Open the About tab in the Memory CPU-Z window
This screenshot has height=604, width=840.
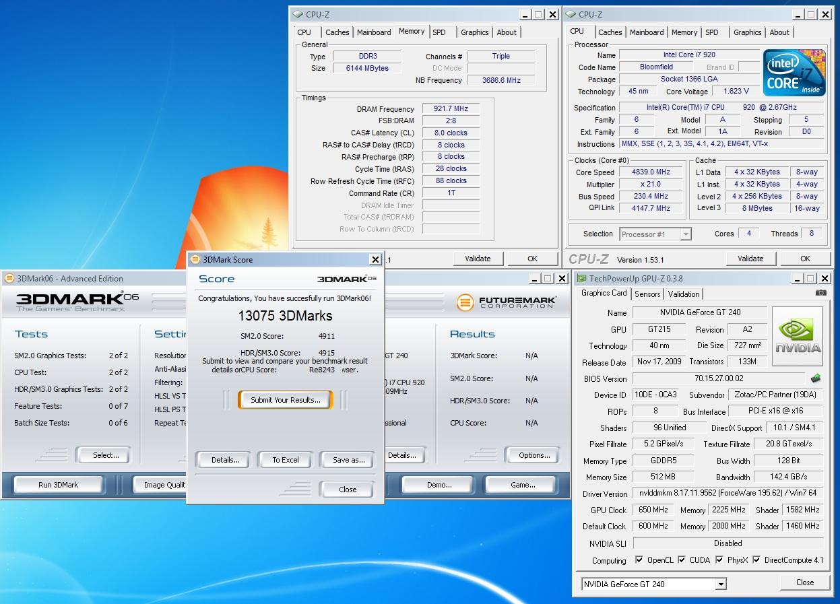click(x=507, y=32)
